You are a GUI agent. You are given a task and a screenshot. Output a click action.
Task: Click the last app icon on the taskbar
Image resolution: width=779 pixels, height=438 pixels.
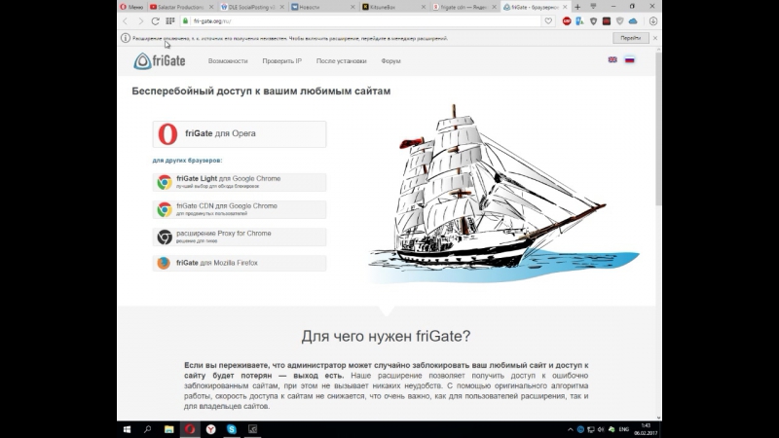tap(252, 429)
